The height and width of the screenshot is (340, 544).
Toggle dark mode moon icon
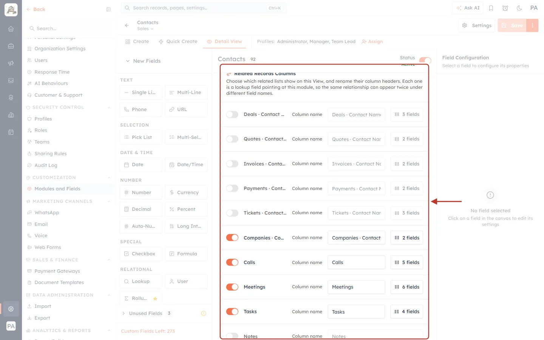(x=519, y=8)
